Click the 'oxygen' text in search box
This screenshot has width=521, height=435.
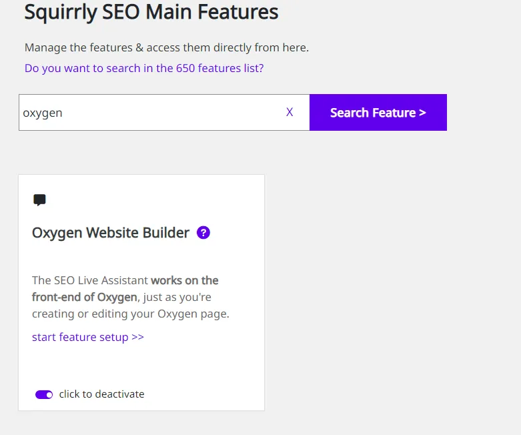43,113
